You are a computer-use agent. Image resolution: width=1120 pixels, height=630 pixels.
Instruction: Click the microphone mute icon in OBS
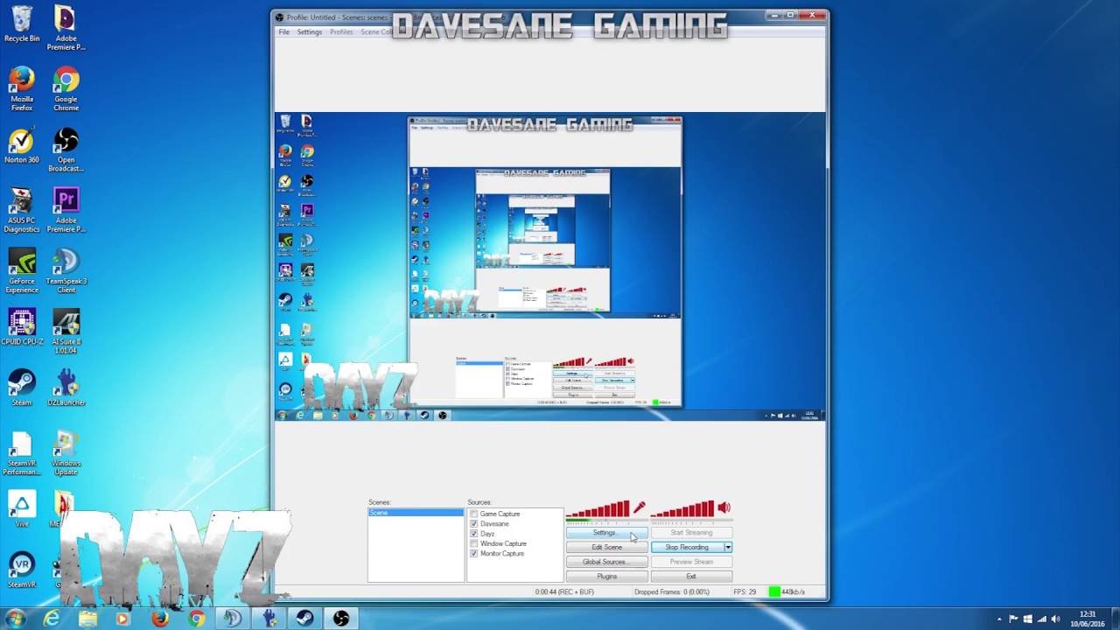coord(640,507)
